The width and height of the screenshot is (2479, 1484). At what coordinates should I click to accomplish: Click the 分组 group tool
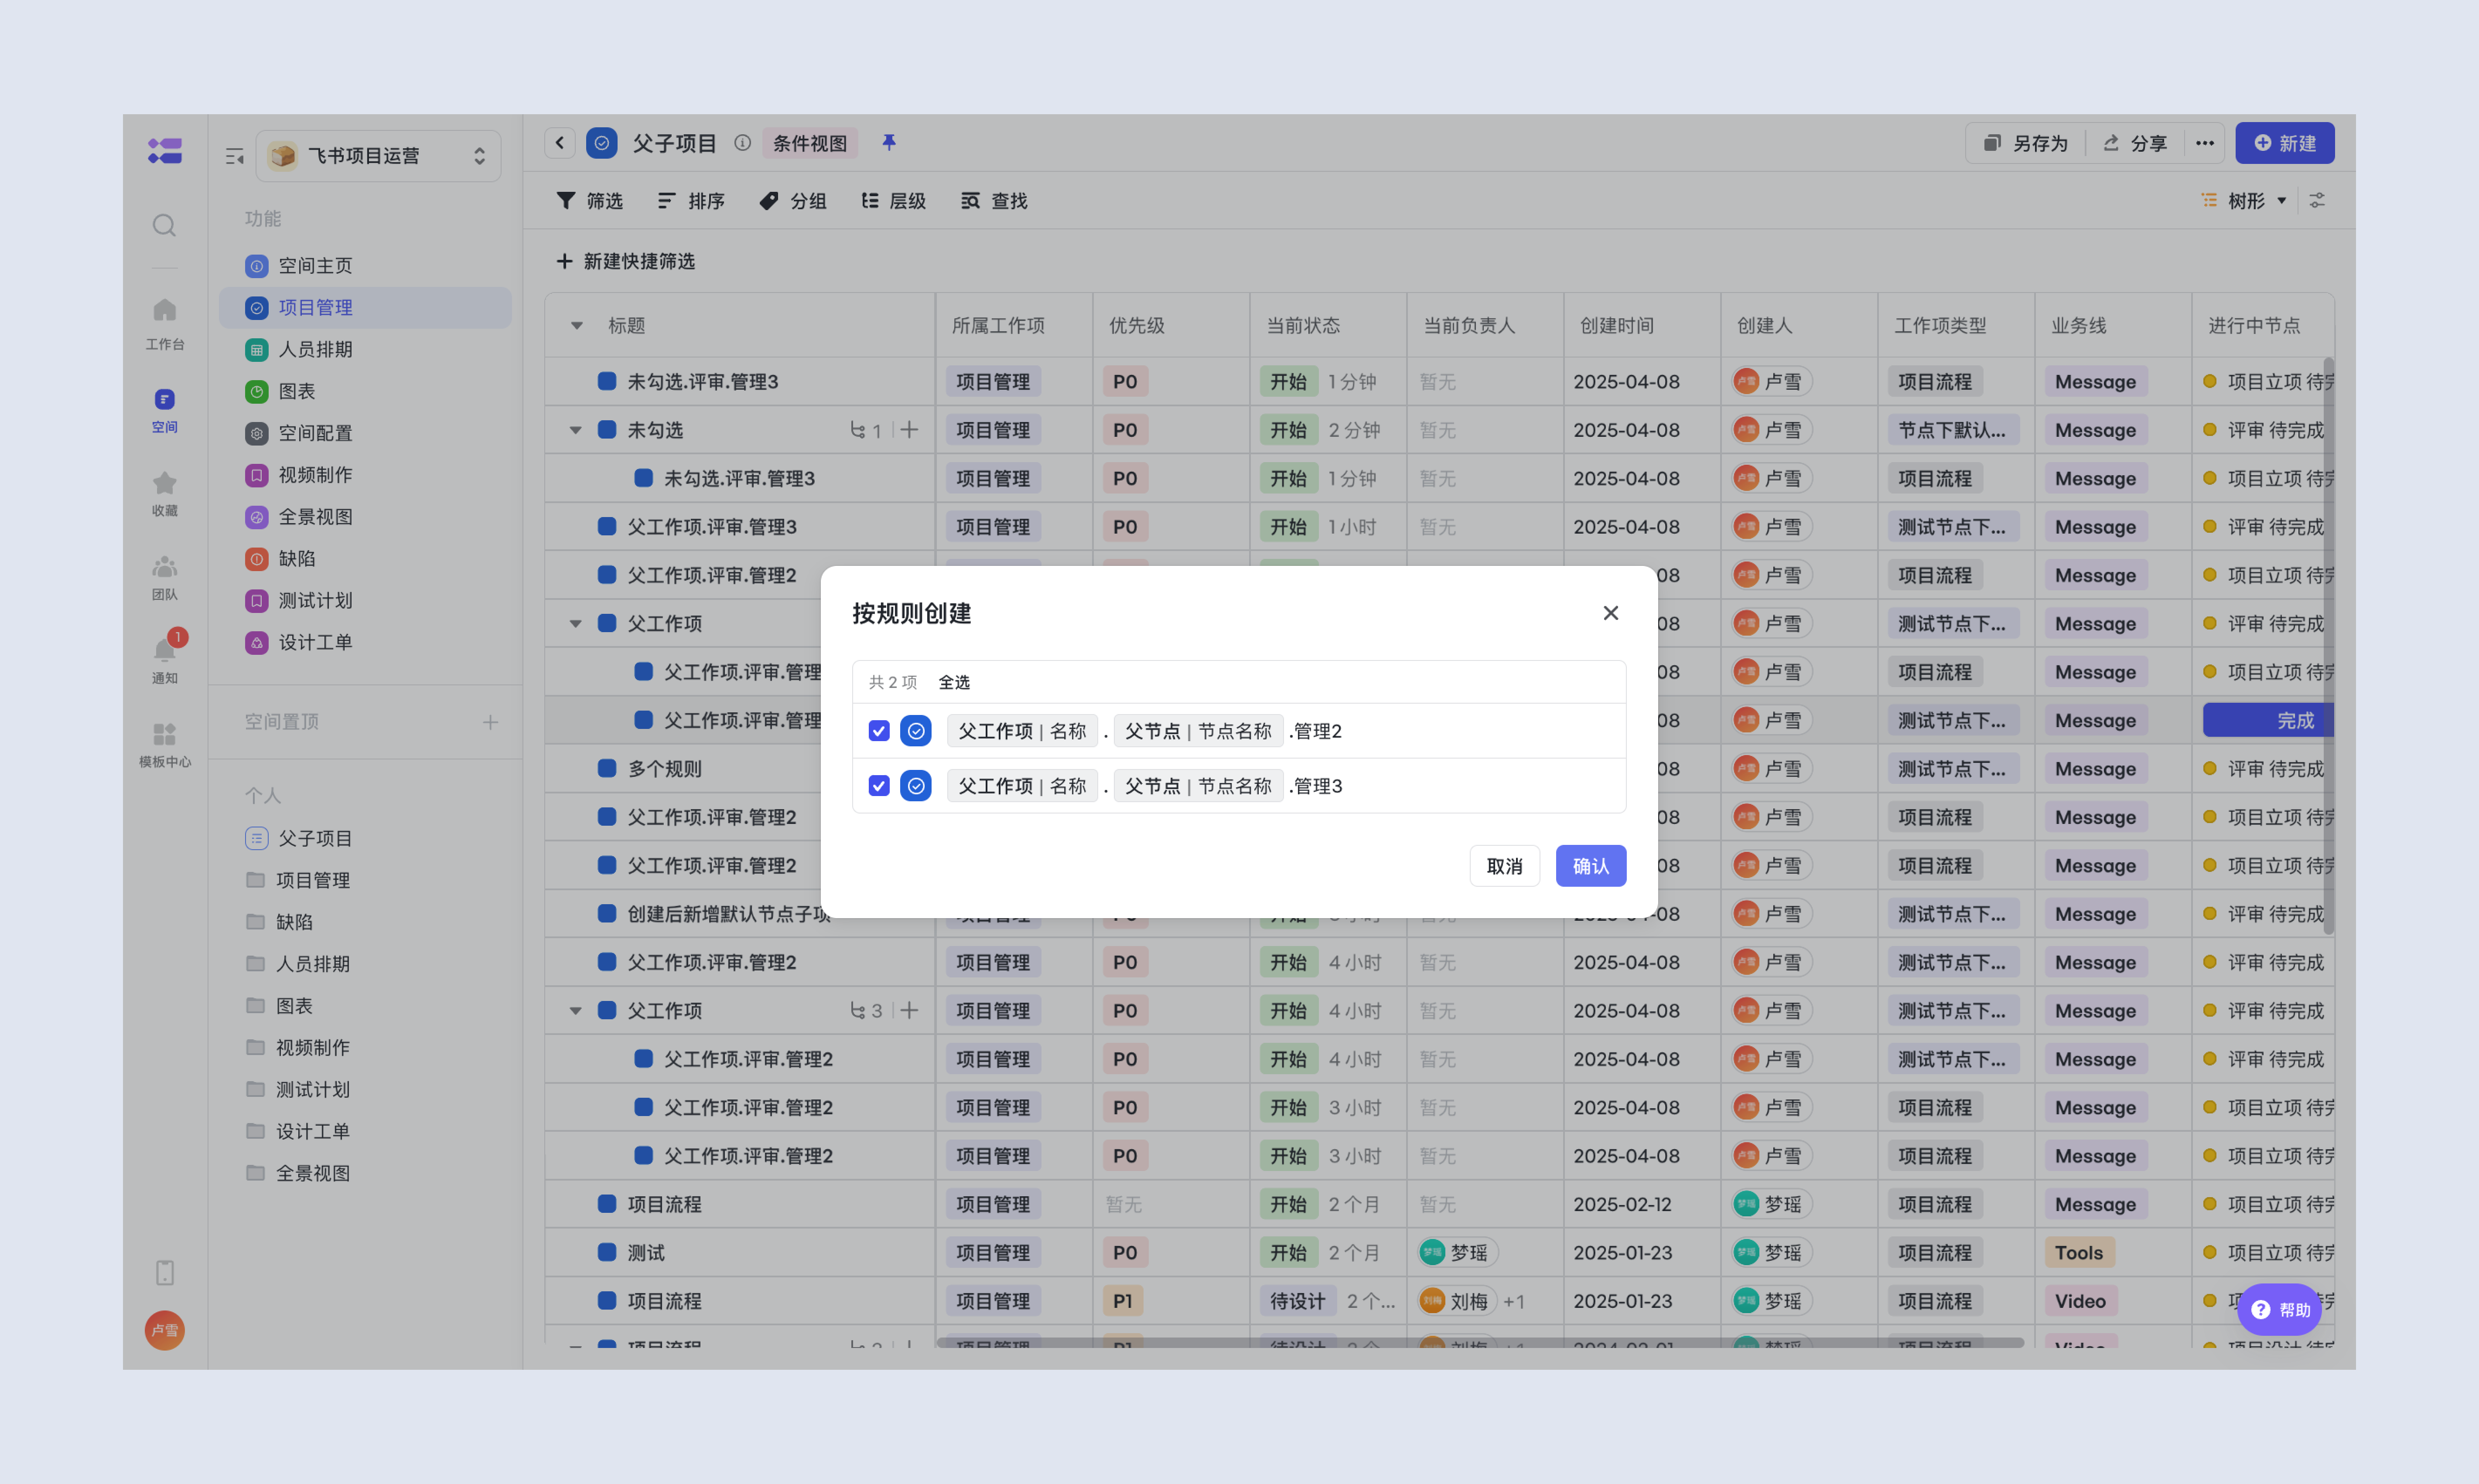coord(792,201)
